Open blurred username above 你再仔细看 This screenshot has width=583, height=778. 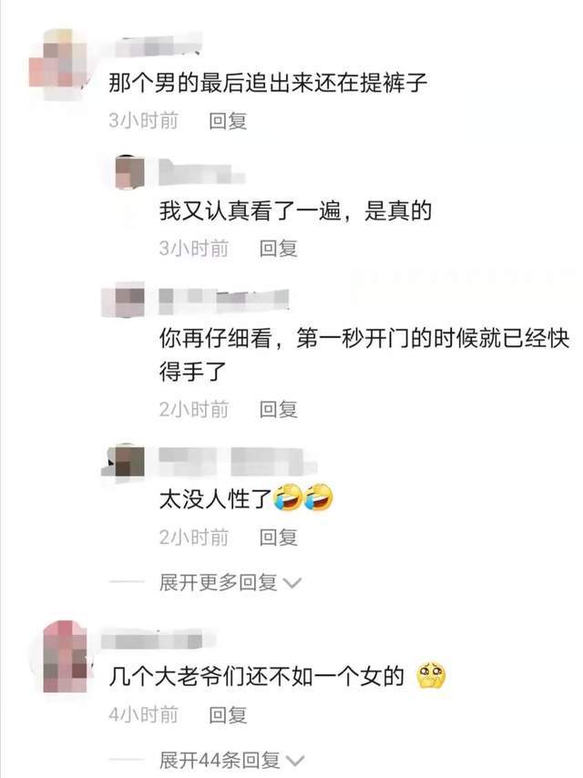point(224,301)
